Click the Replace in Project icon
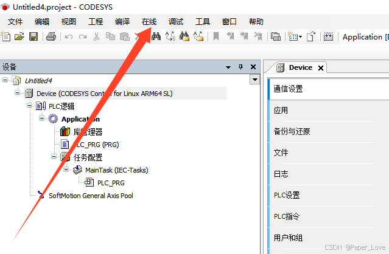The image size is (389, 254). pos(198,36)
